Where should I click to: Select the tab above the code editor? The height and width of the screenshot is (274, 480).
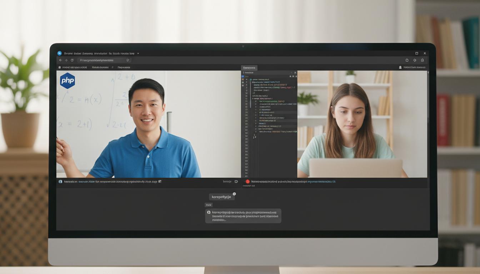(249, 67)
